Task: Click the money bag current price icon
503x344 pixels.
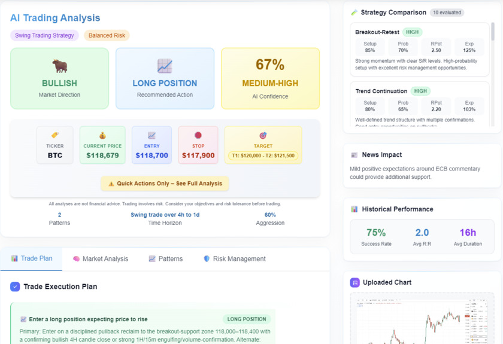Action: (102, 135)
